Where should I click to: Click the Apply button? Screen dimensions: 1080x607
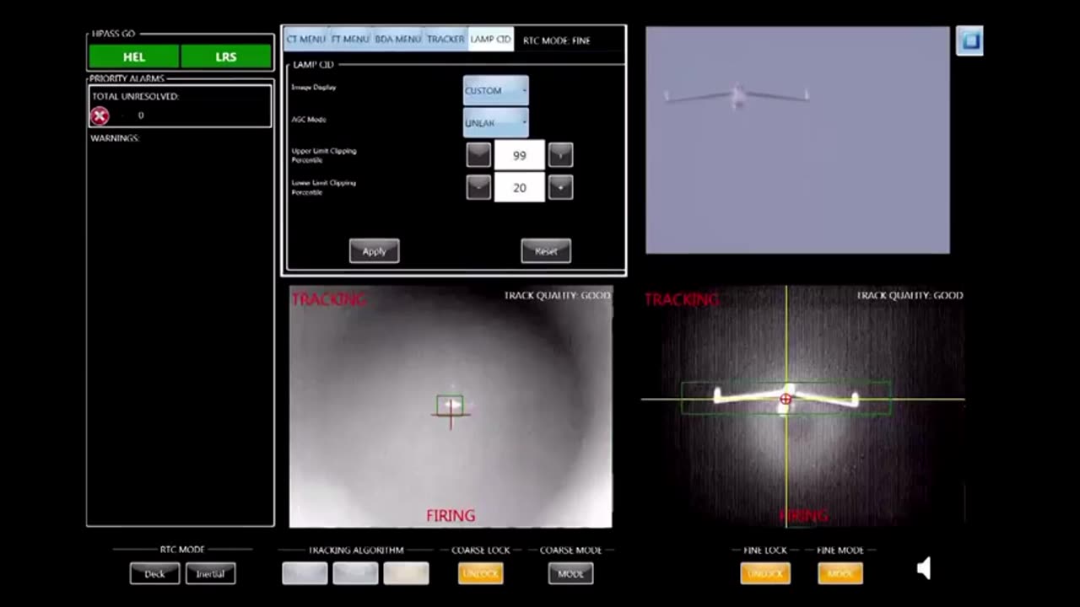[374, 250]
